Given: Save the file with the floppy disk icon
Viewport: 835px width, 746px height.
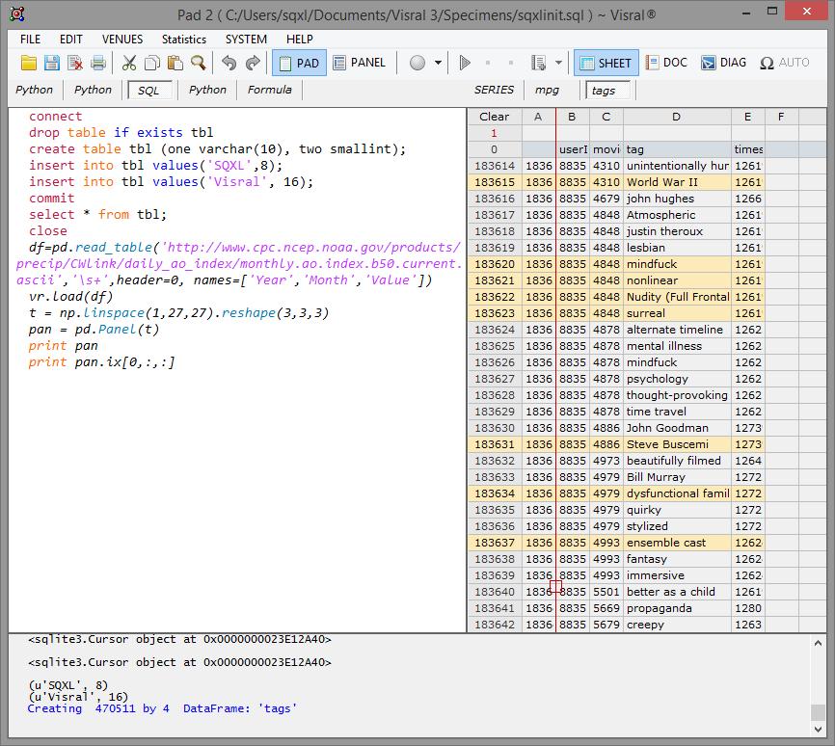Looking at the screenshot, I should 52,63.
